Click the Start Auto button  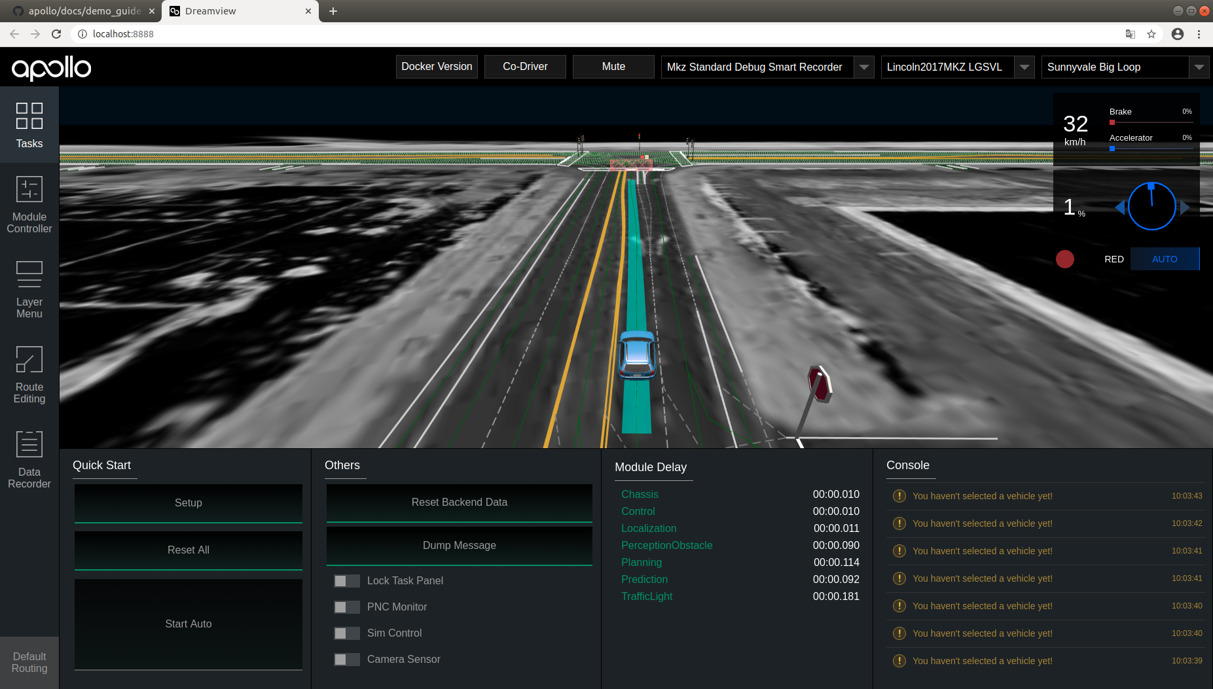pos(188,624)
